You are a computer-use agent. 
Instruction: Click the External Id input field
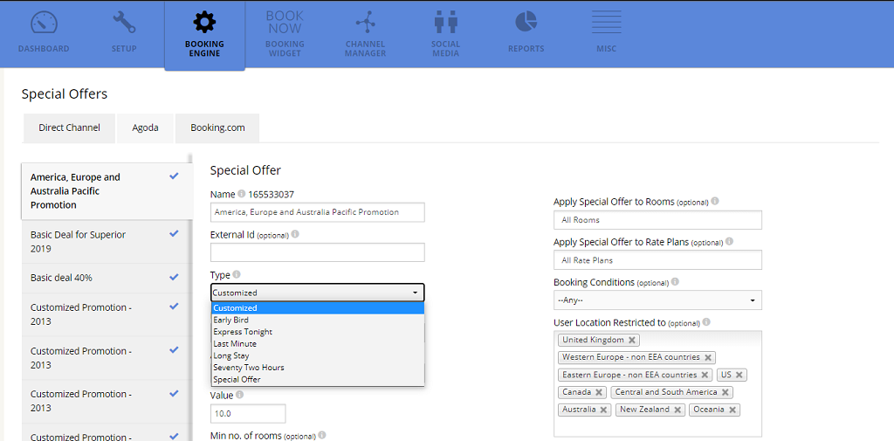317,252
